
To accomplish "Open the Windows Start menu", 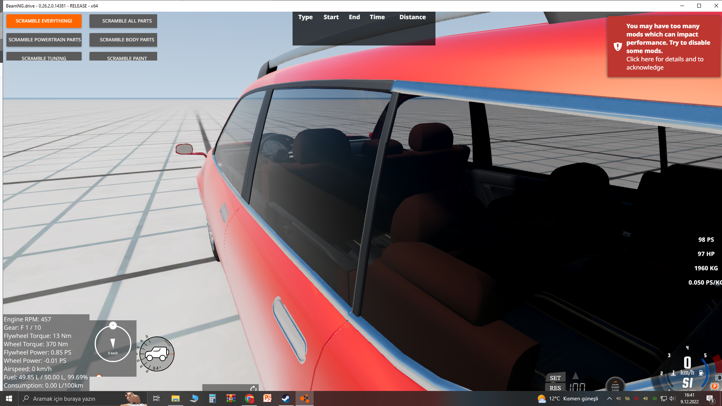I will [9, 398].
